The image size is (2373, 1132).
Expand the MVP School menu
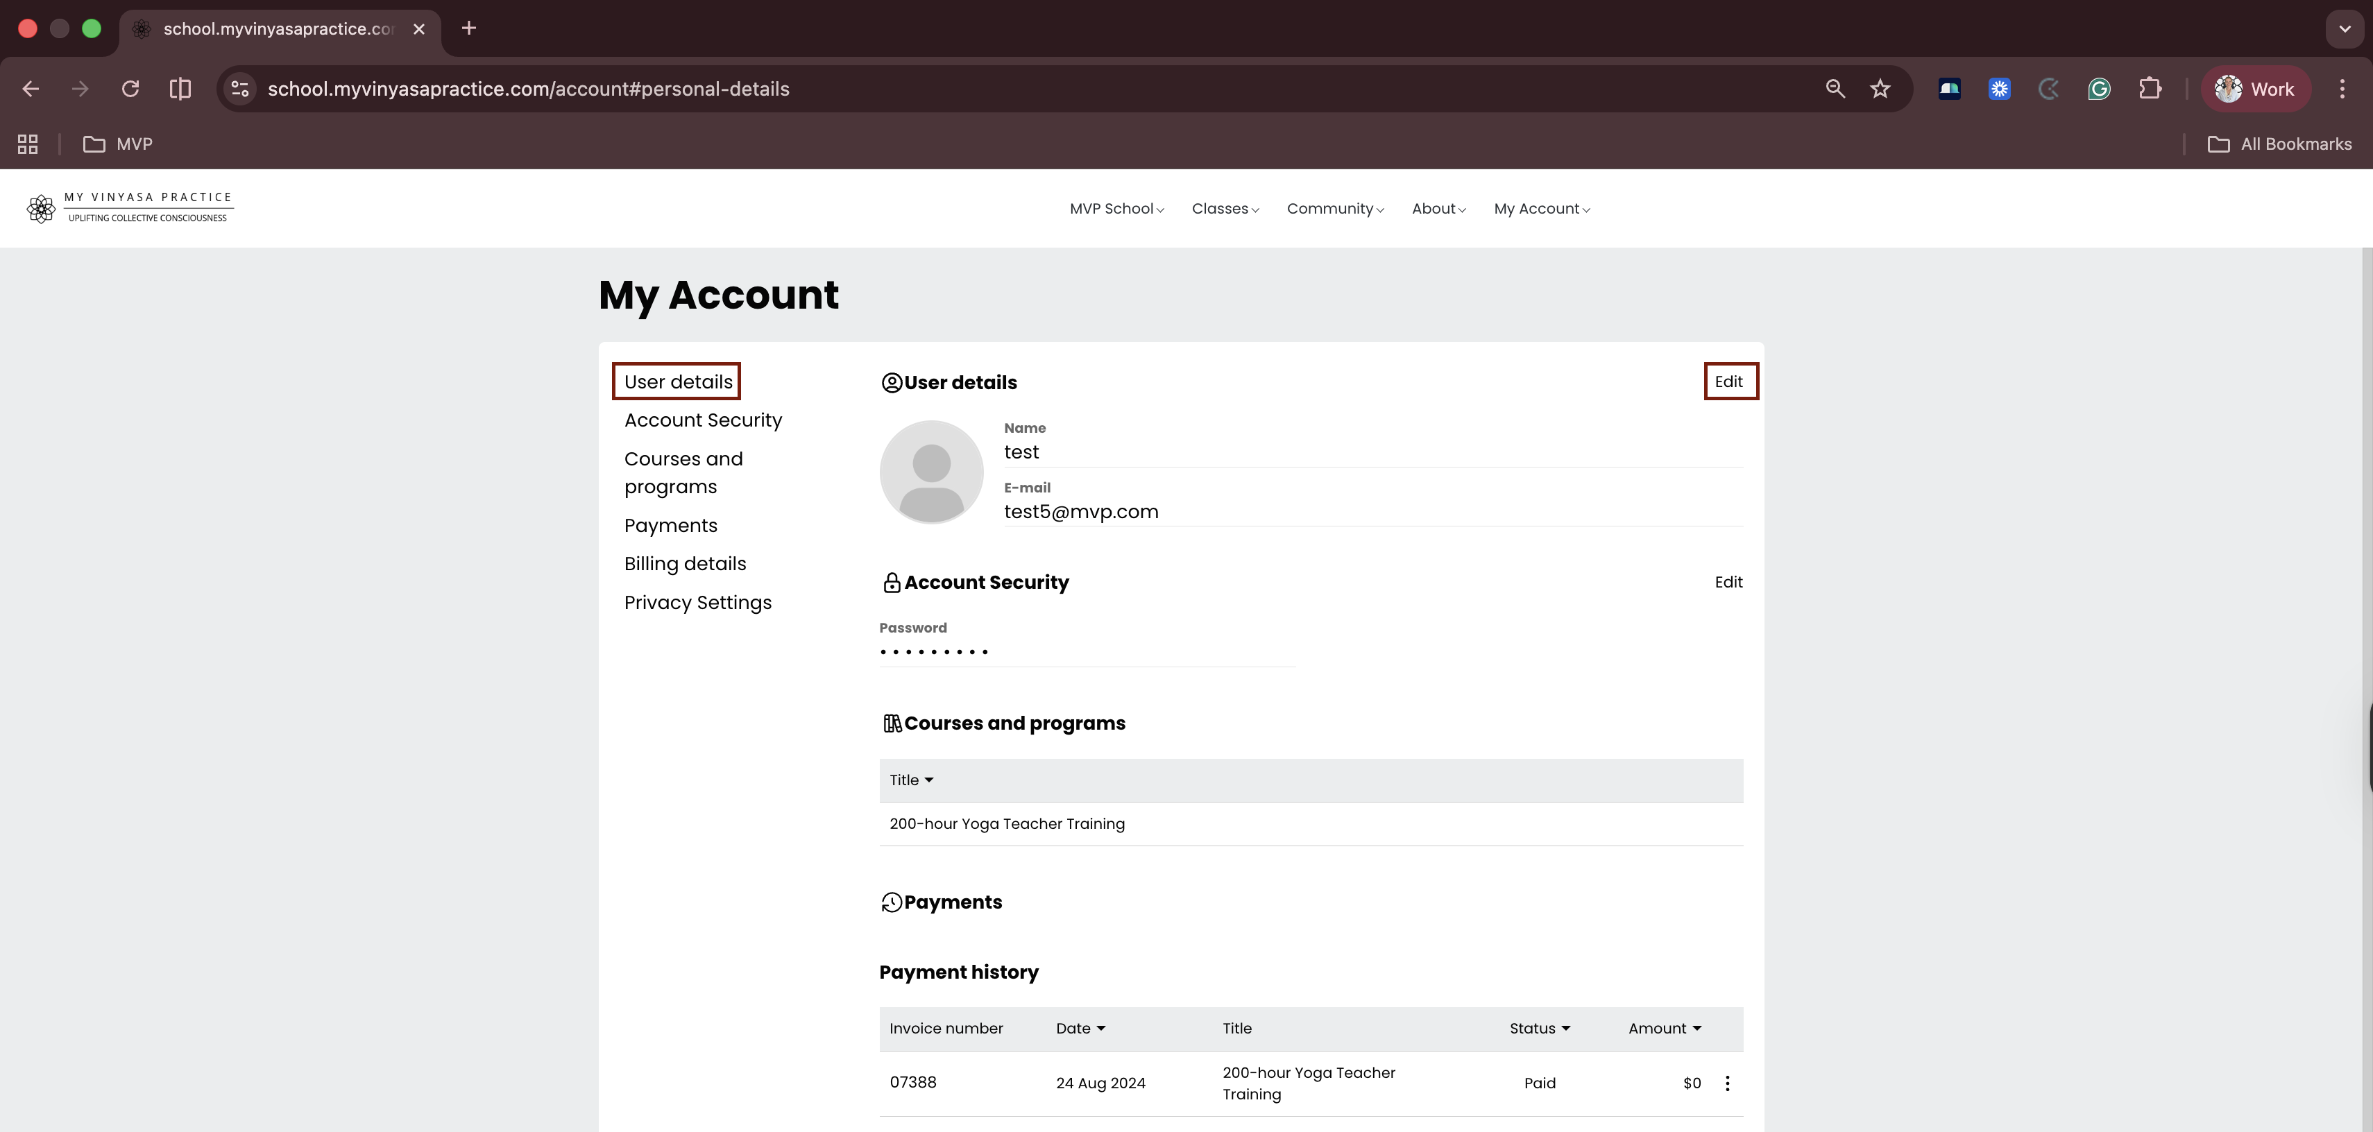[1116, 209]
